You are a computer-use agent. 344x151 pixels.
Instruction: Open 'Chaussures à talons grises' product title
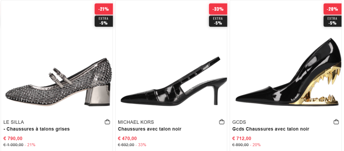[x=37, y=129]
